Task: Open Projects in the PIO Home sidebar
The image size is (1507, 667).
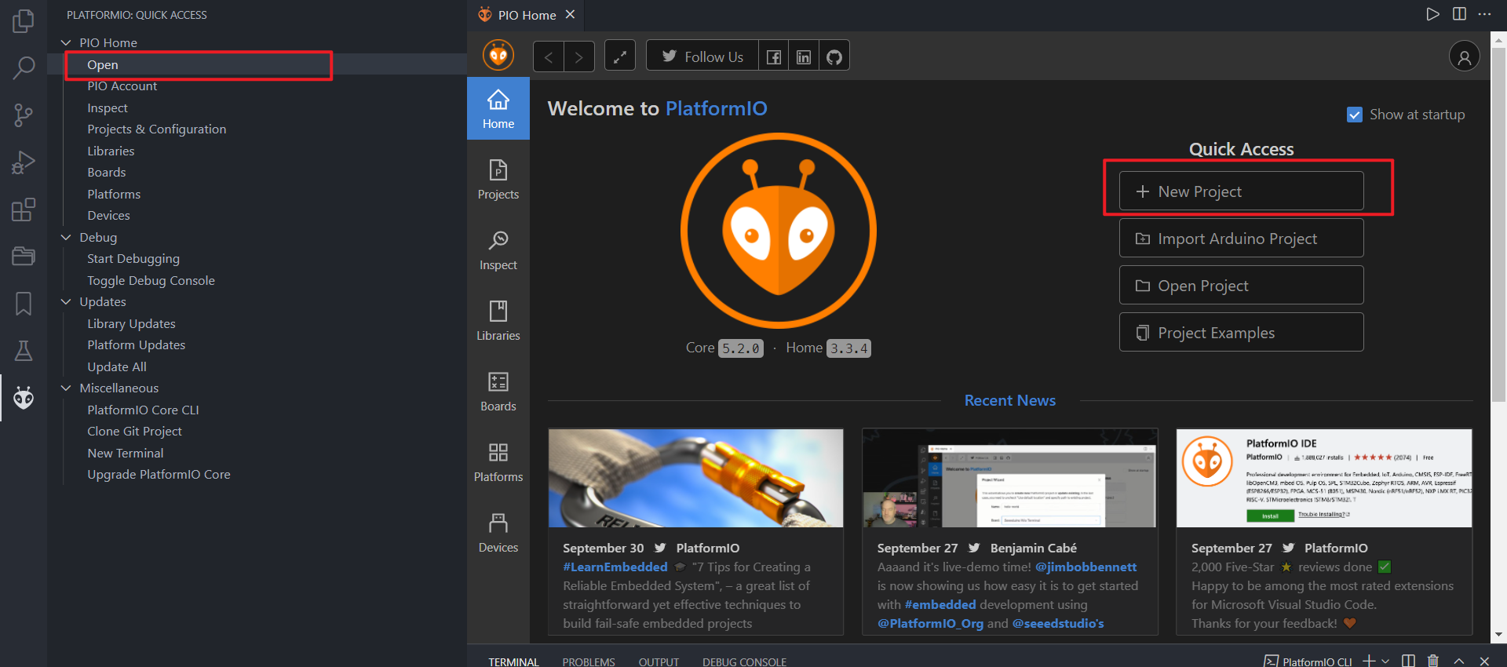Action: pos(498,180)
